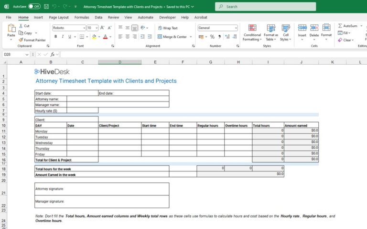The height and width of the screenshot is (229, 367).
Task: Open the File menu
Action: (x=9, y=17)
